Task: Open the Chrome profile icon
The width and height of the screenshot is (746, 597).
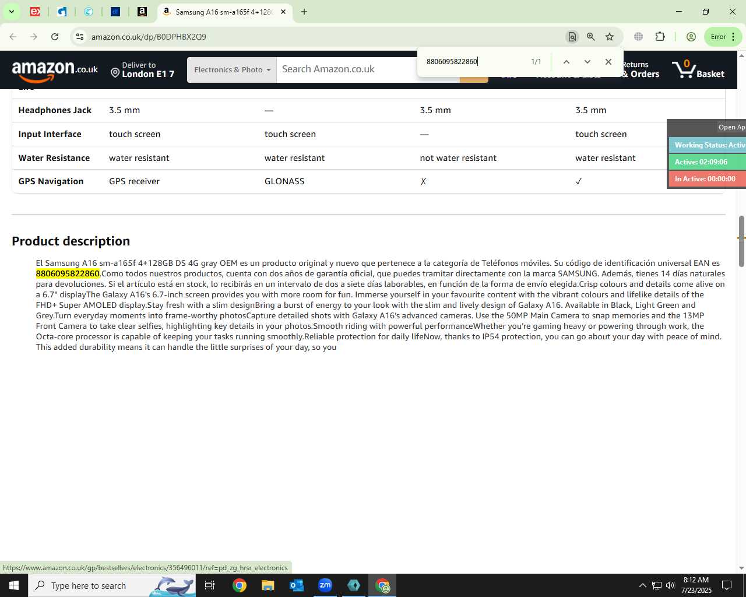Action: pyautogui.click(x=691, y=37)
